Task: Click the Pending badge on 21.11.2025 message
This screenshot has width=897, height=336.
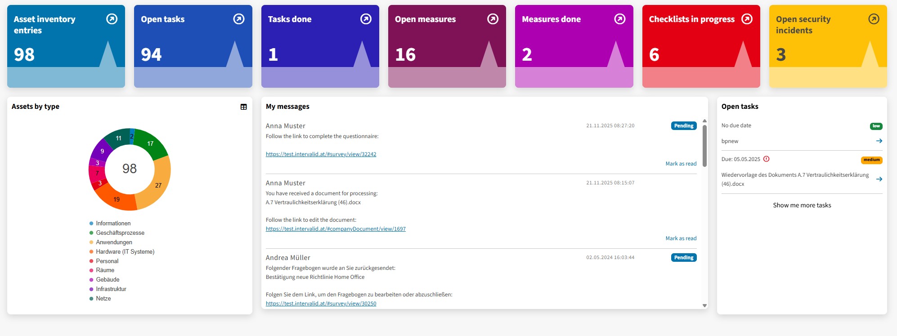Action: (684, 126)
